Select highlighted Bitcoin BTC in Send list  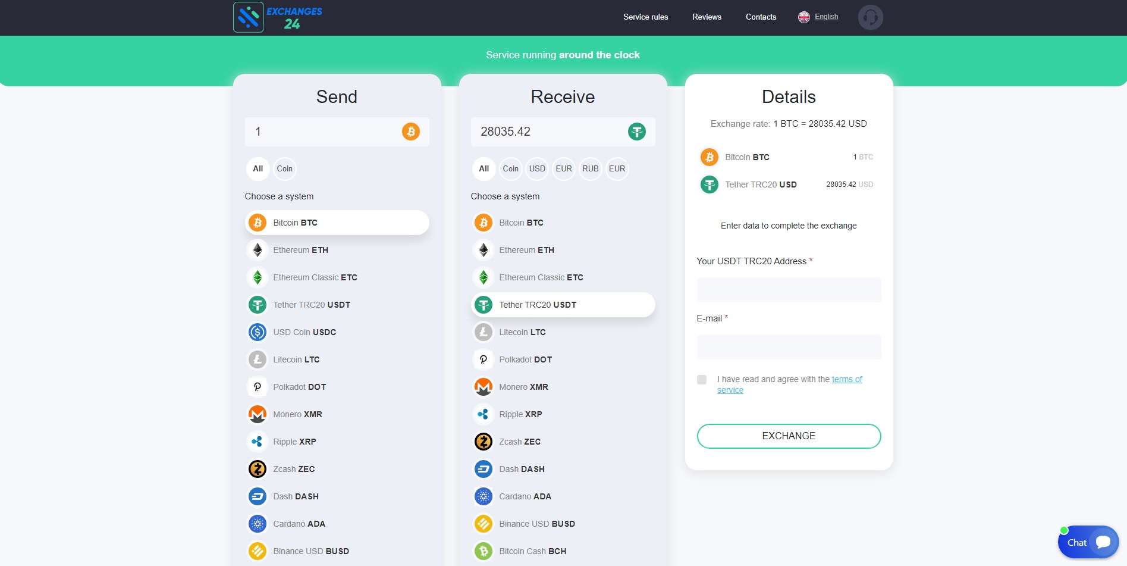tap(337, 223)
